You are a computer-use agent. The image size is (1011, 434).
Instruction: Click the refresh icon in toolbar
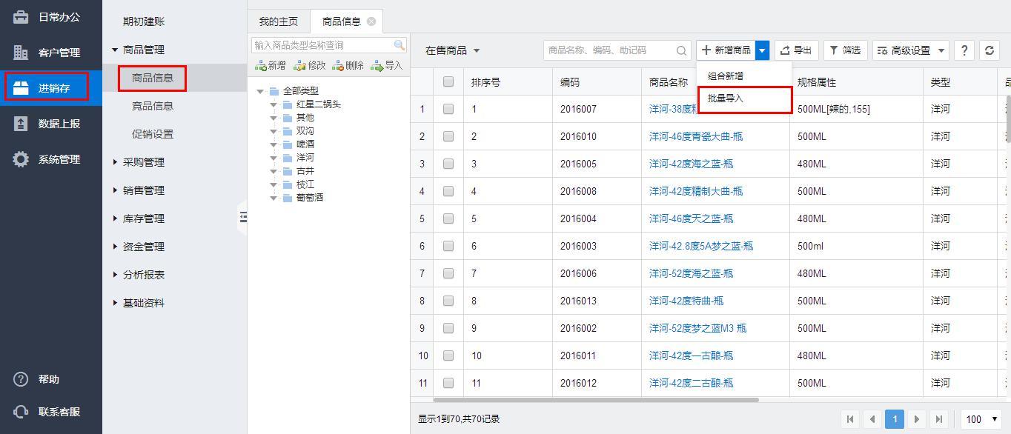coord(989,50)
